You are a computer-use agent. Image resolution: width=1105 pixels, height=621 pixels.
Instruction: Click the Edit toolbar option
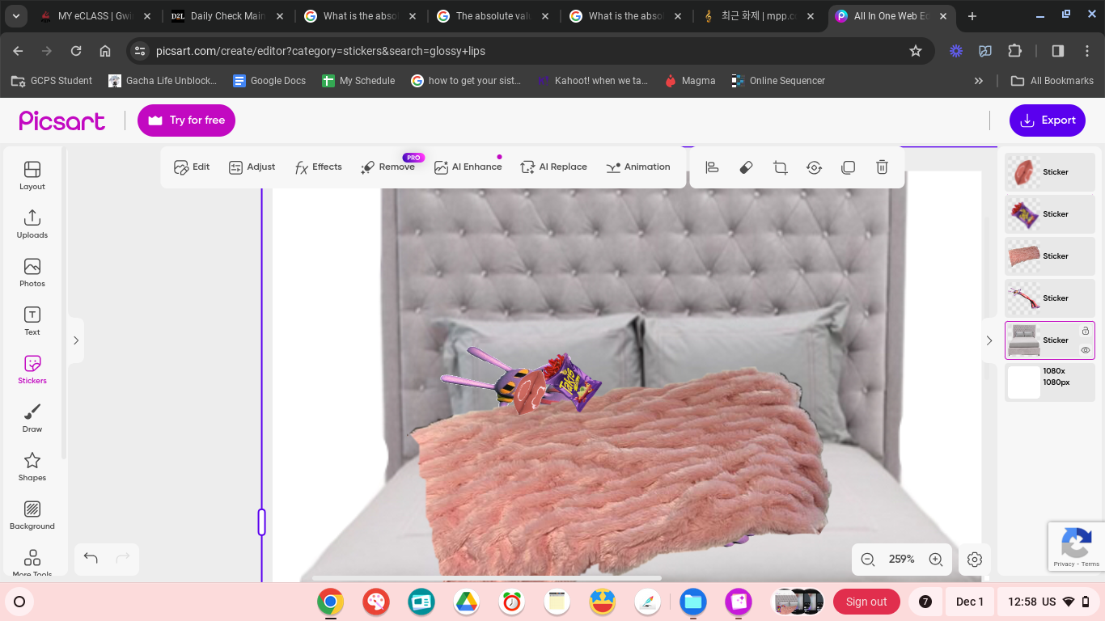pyautogui.click(x=192, y=167)
